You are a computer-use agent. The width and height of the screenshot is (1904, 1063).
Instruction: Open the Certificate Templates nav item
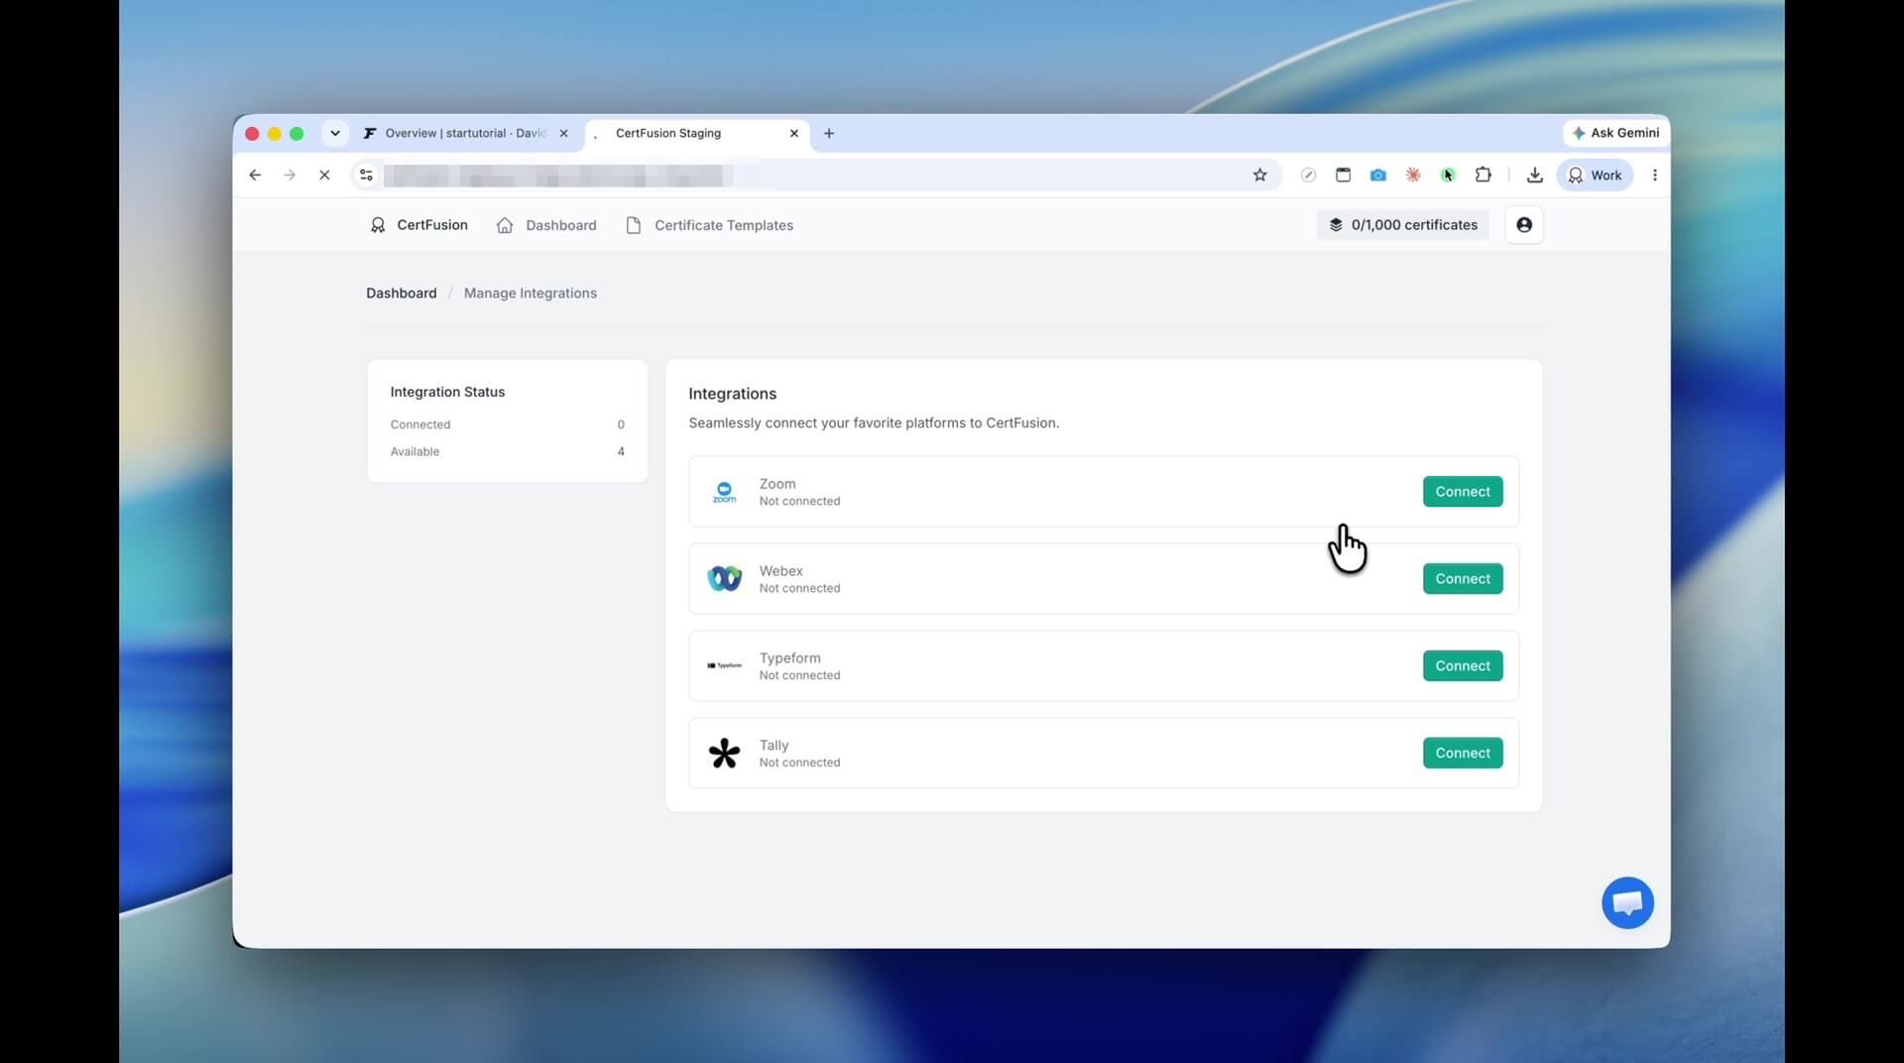(710, 225)
